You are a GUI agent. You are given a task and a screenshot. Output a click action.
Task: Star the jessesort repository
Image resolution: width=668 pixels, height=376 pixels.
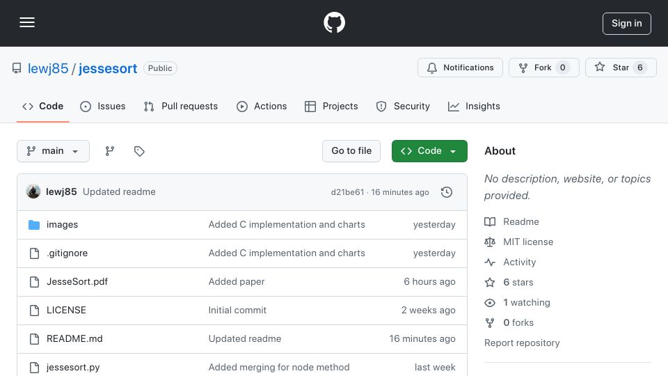point(621,68)
